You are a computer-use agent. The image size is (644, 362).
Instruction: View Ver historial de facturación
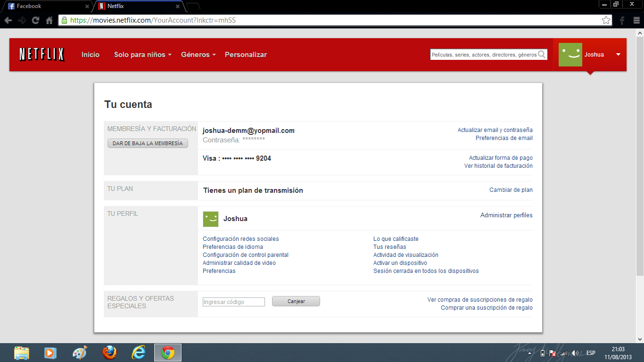click(498, 166)
